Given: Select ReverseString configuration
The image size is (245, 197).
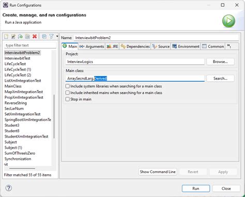Looking at the screenshot, I should (x=16, y=103).
